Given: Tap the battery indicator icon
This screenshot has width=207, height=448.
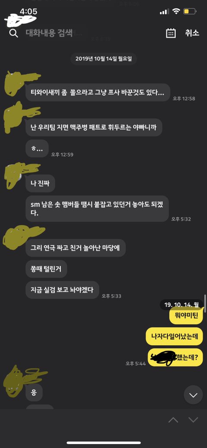Looking at the screenshot, I should (190, 12).
